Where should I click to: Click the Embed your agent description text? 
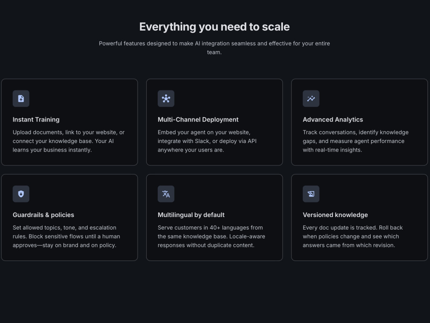click(x=207, y=141)
